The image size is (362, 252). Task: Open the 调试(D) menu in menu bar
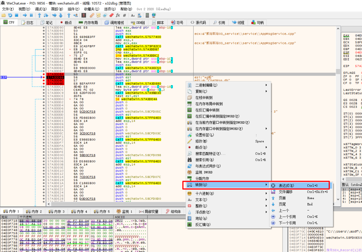[41, 9]
